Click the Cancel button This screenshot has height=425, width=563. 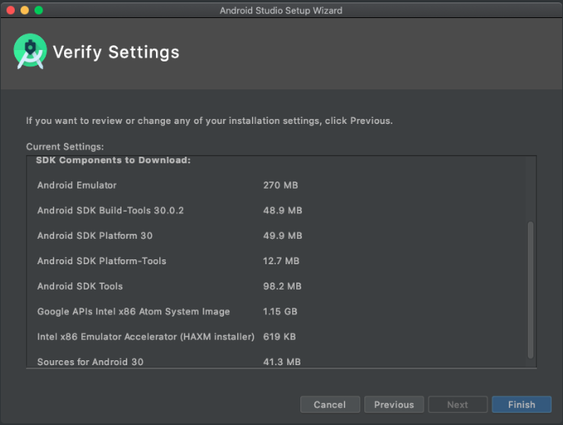(330, 404)
